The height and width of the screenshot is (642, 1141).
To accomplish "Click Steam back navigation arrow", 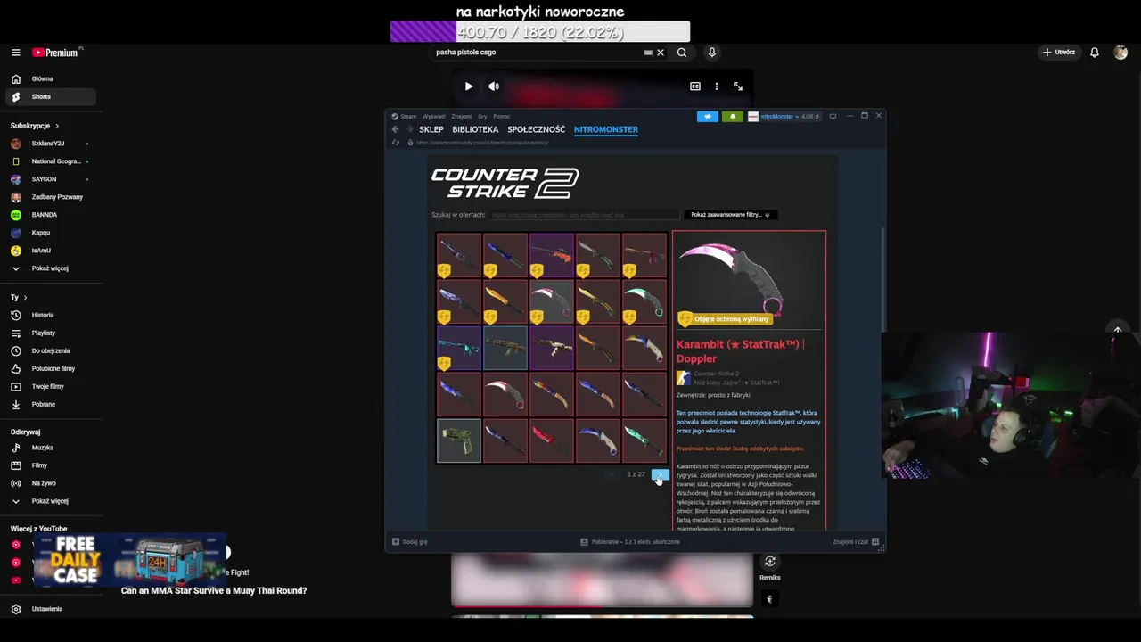I will (395, 129).
